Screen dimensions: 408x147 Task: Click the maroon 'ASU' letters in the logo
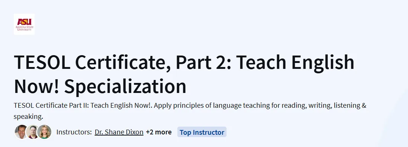tap(24, 22)
